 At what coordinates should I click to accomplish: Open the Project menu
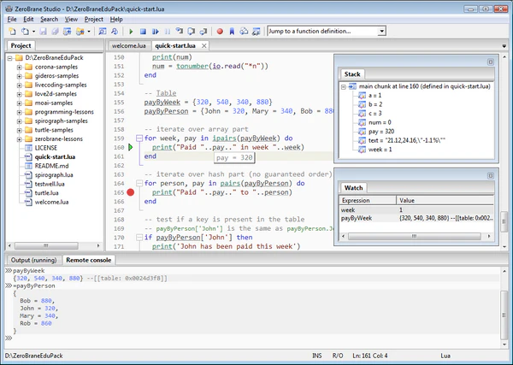click(93, 18)
